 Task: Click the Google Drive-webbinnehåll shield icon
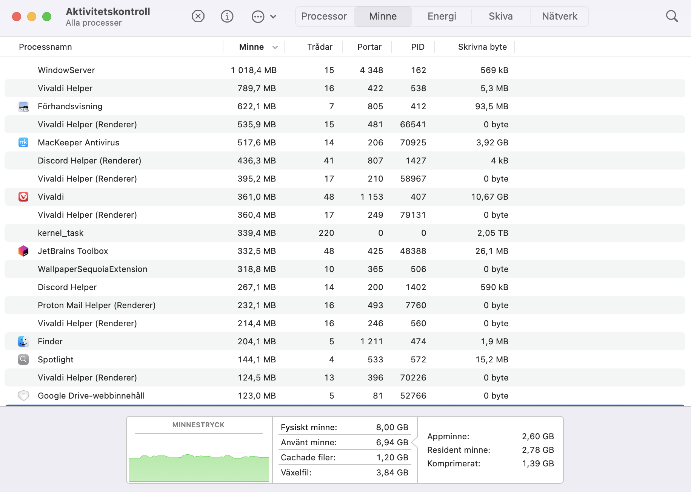[23, 396]
